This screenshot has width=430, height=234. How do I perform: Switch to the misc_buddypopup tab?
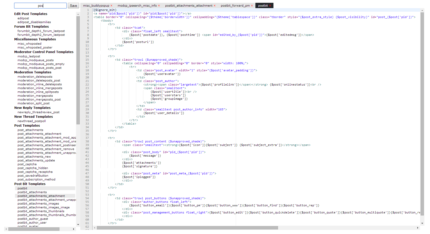96,6
